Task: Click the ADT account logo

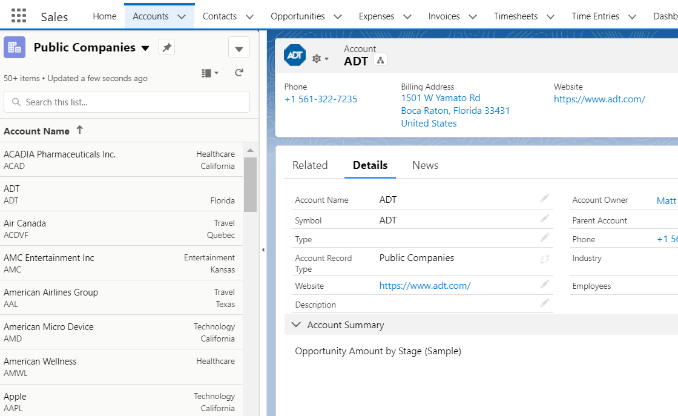Action: pyautogui.click(x=294, y=55)
